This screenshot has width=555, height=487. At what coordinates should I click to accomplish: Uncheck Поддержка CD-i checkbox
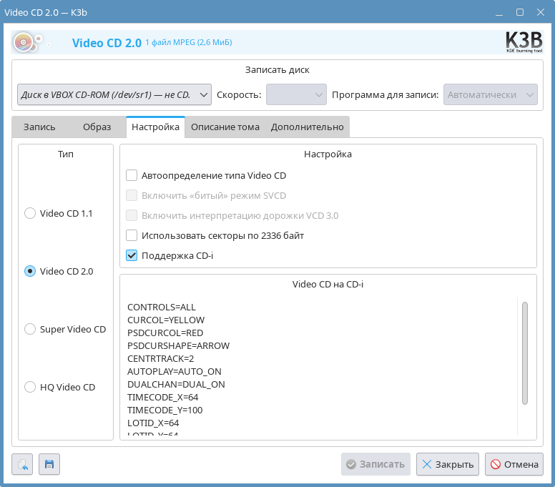pos(132,255)
